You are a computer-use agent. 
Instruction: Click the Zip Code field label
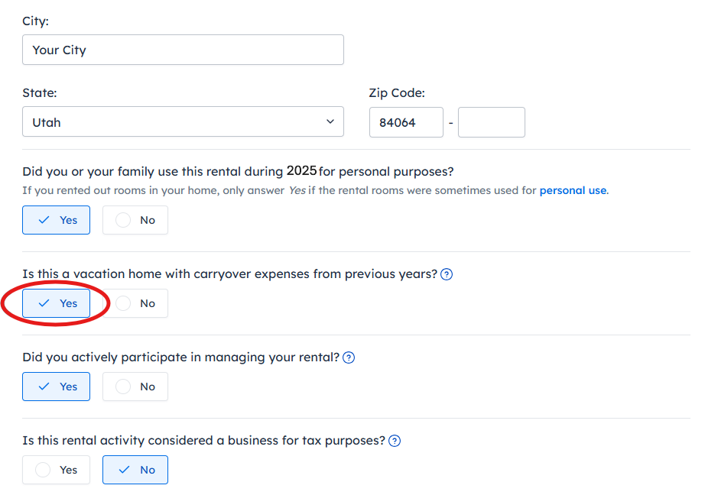point(397,93)
